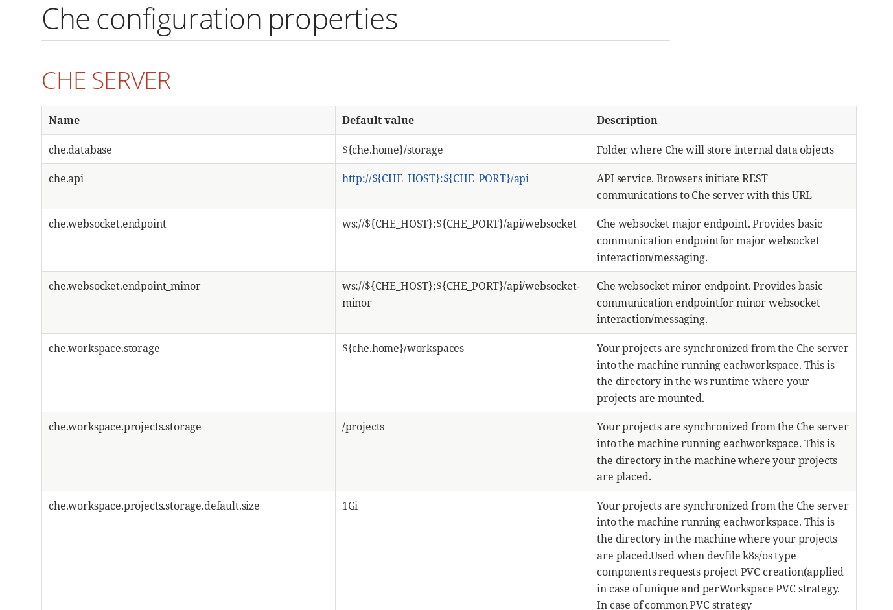This screenshot has width=893, height=610.
Task: Click the 'API service. Browsers initiate REST' description
Action: [x=723, y=187]
